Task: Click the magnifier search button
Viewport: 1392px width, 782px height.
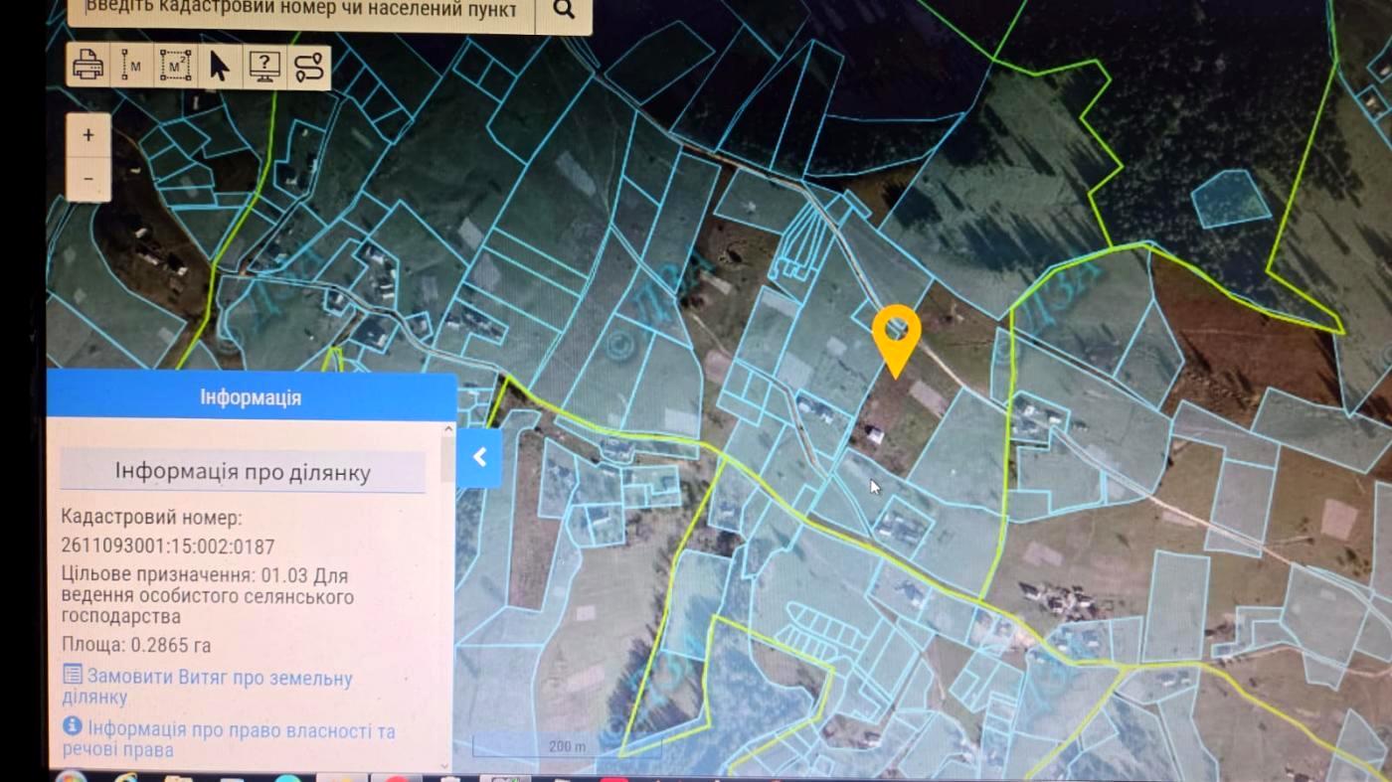Action: click(564, 11)
